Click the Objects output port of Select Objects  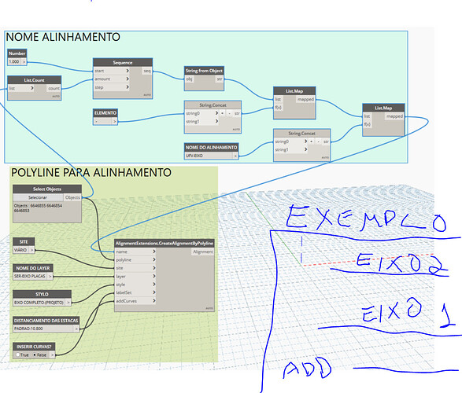click(x=72, y=197)
